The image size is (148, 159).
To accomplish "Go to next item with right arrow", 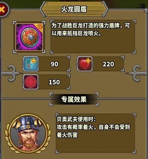I will (137, 73).
